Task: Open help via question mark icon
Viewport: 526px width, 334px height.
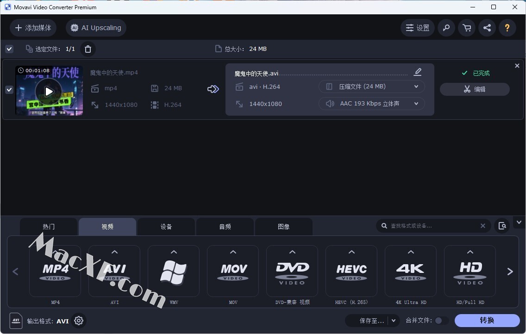Action: [507, 28]
